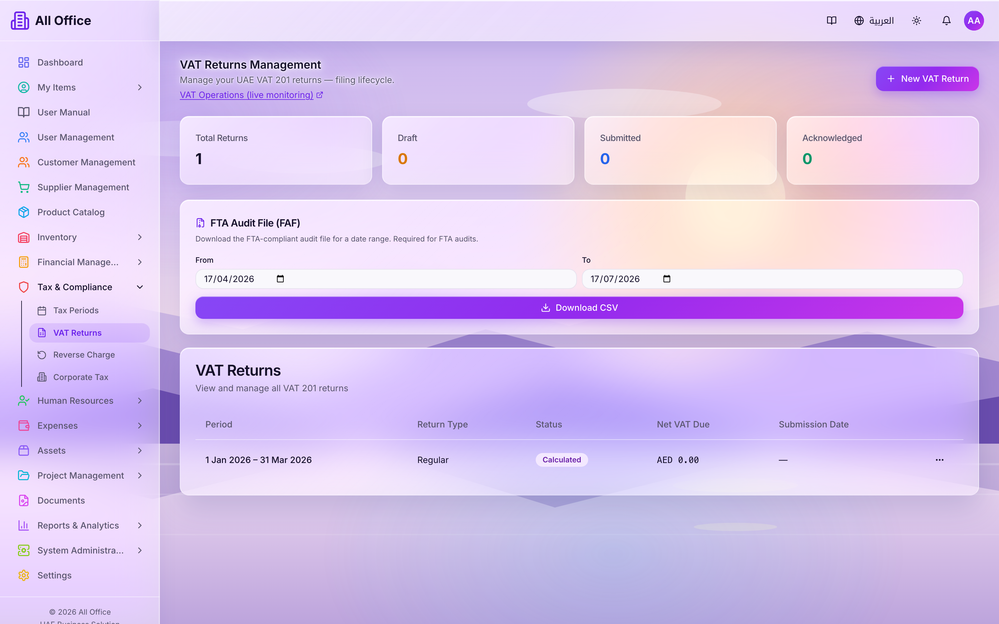
Task: Open AA user avatar menu
Action: click(974, 21)
